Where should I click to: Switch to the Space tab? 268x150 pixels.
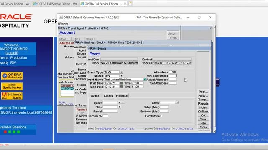click(x=95, y=96)
